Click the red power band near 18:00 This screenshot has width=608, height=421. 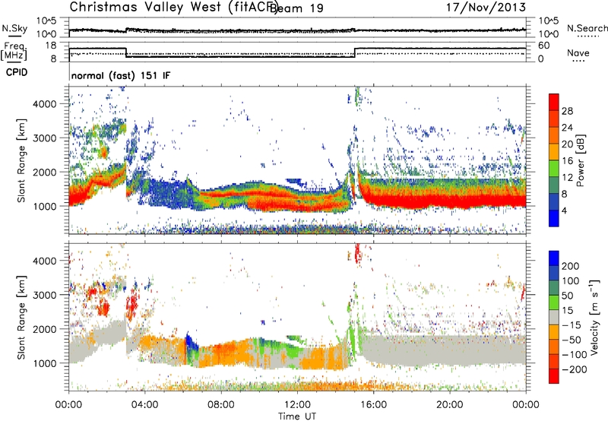(412, 201)
